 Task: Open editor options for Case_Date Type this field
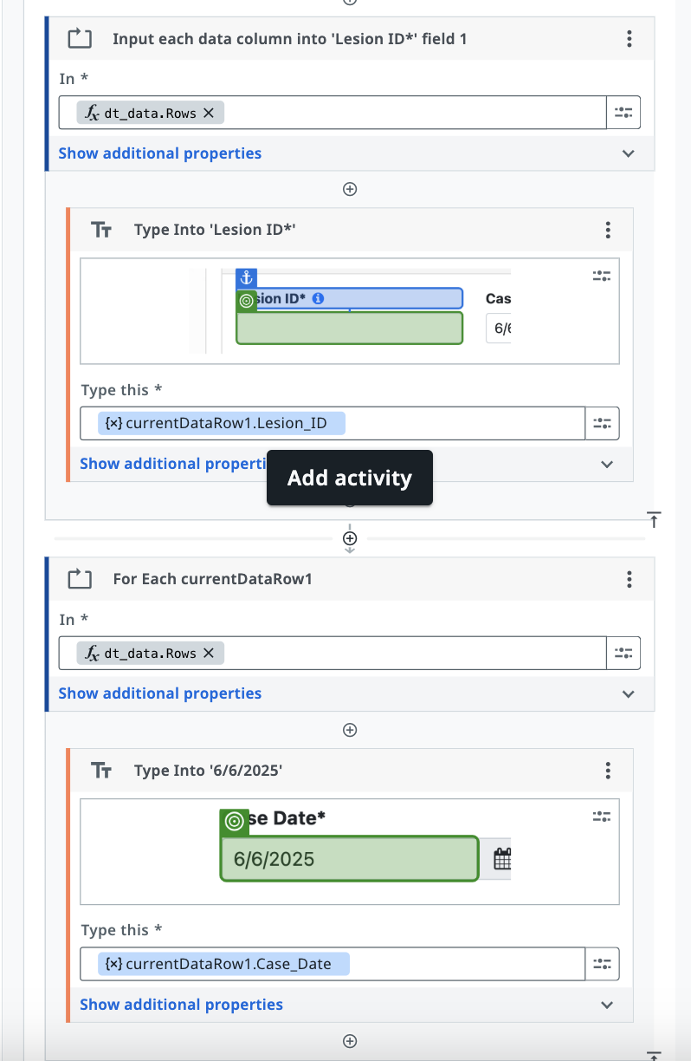pyautogui.click(x=602, y=964)
